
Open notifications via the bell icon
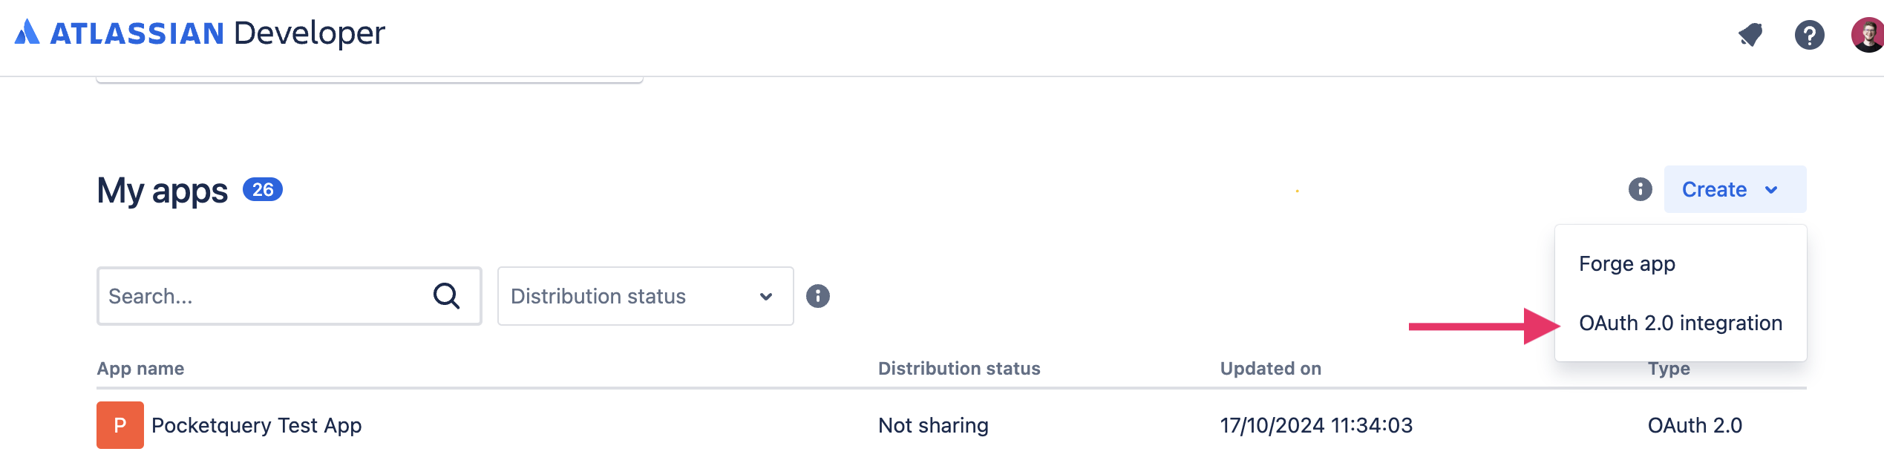tap(1750, 34)
